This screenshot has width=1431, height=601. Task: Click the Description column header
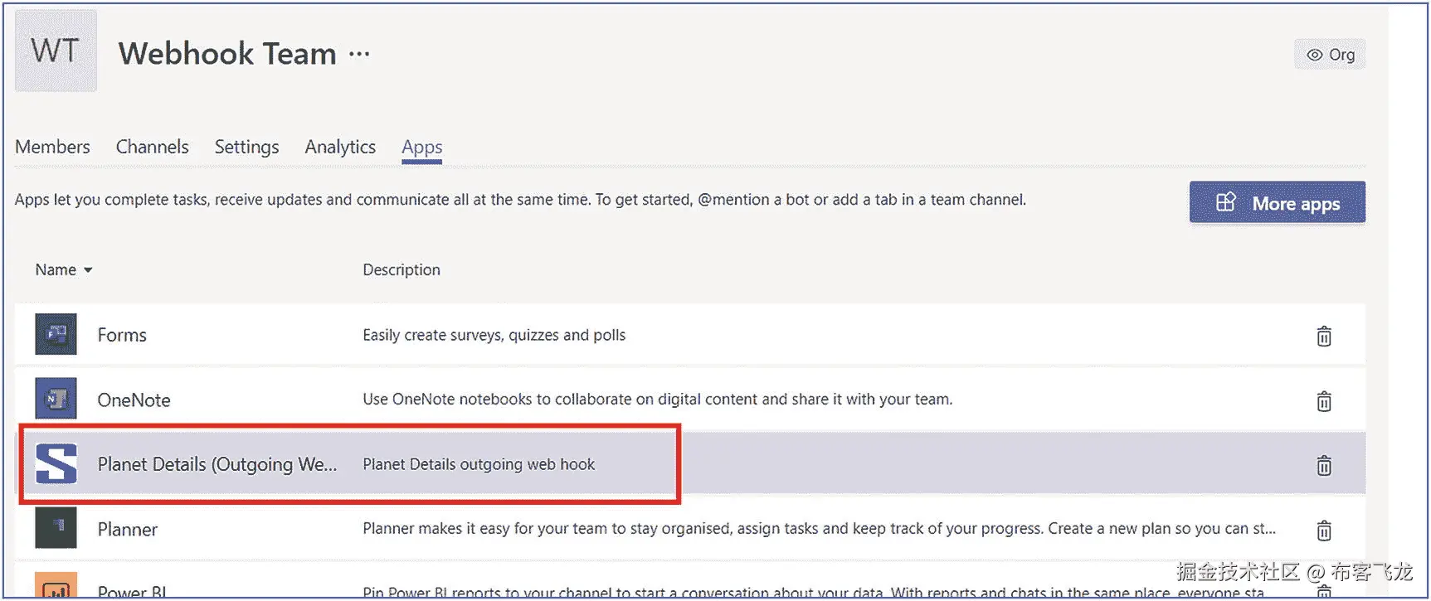point(402,269)
